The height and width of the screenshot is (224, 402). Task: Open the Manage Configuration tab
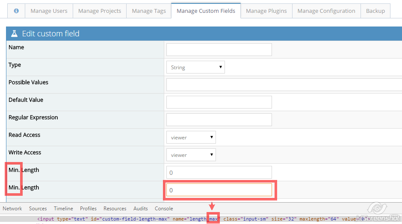(326, 11)
